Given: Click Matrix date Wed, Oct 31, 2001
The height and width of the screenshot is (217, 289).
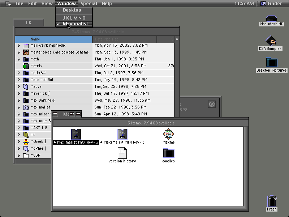Looking at the screenshot, I should pos(121,66).
